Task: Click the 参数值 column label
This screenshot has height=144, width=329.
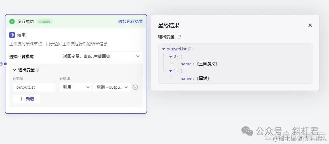Action: click(65, 78)
